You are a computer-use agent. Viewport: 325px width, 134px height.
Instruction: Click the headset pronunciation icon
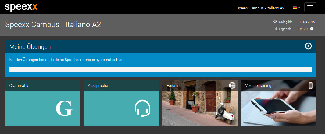point(142,108)
